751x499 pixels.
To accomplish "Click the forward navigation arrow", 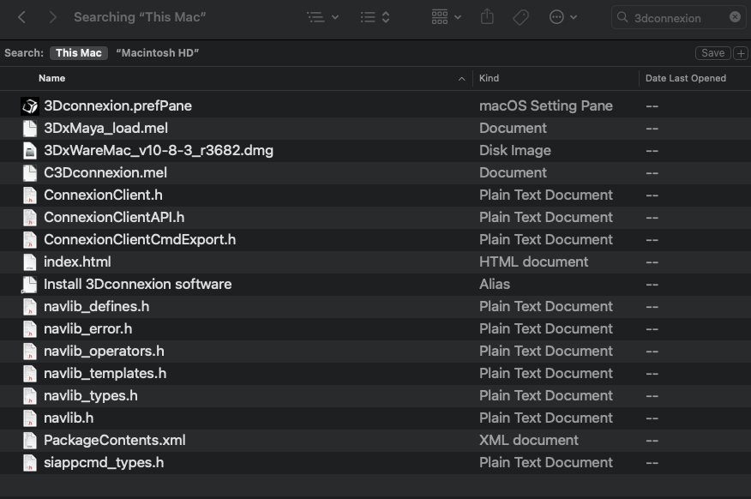I will [53, 17].
